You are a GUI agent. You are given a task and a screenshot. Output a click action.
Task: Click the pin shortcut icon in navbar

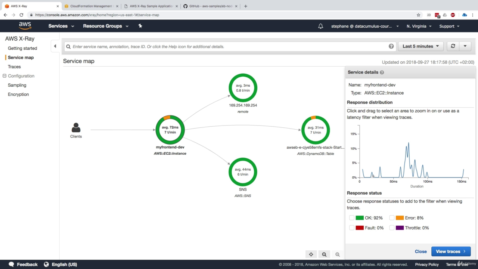point(140,26)
